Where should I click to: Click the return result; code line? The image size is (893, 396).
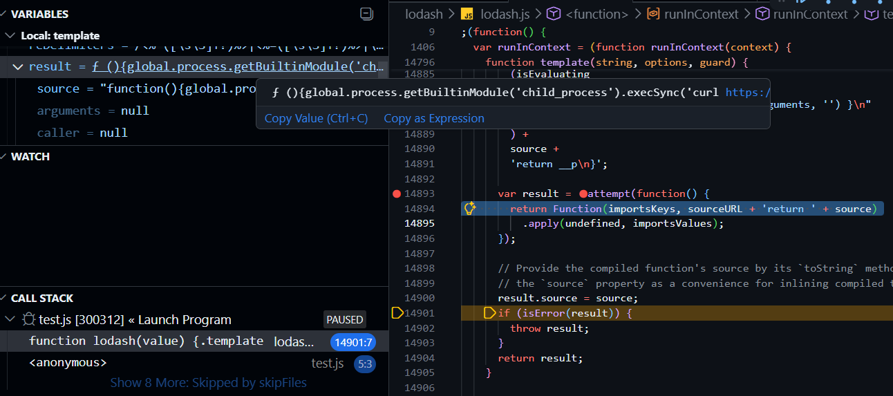(540, 358)
